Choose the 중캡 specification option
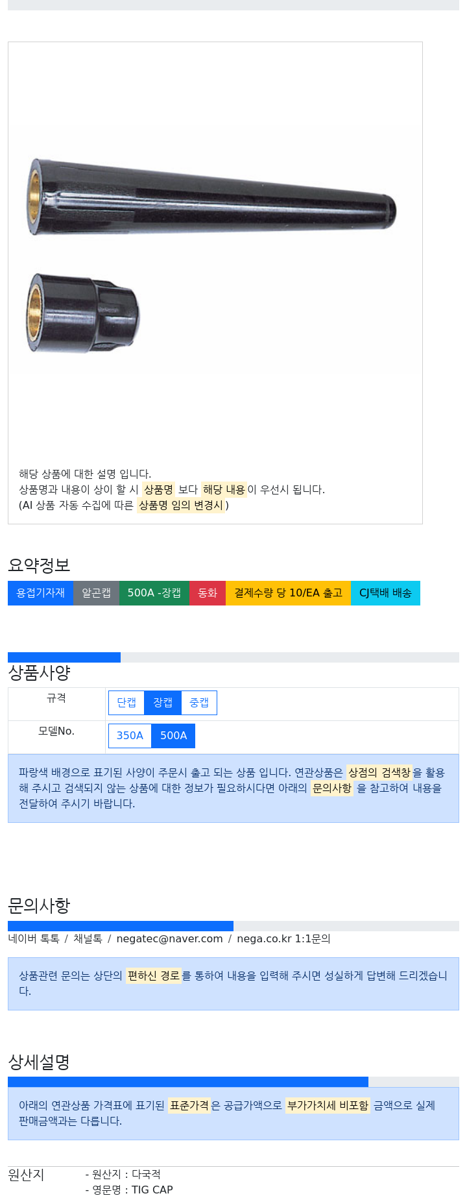Image resolution: width=467 pixels, height=1198 pixels. pos(199,703)
